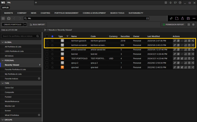
Task: Click the share/upload icon in the top toolbar
Action: 182,18
